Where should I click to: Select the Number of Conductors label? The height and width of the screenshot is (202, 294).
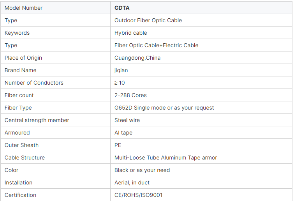[x=34, y=83]
